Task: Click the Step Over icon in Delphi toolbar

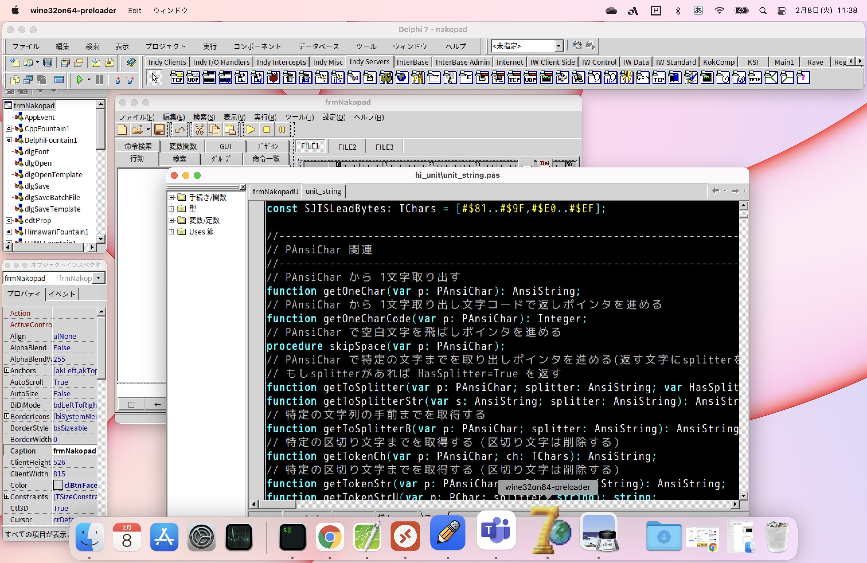Action: [130, 79]
